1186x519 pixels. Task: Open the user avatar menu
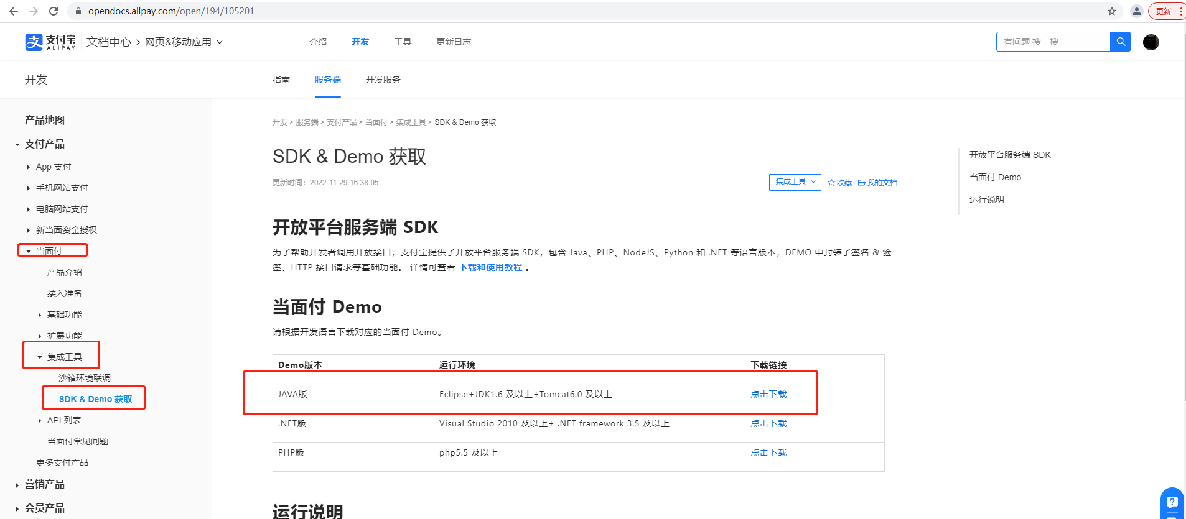point(1151,42)
